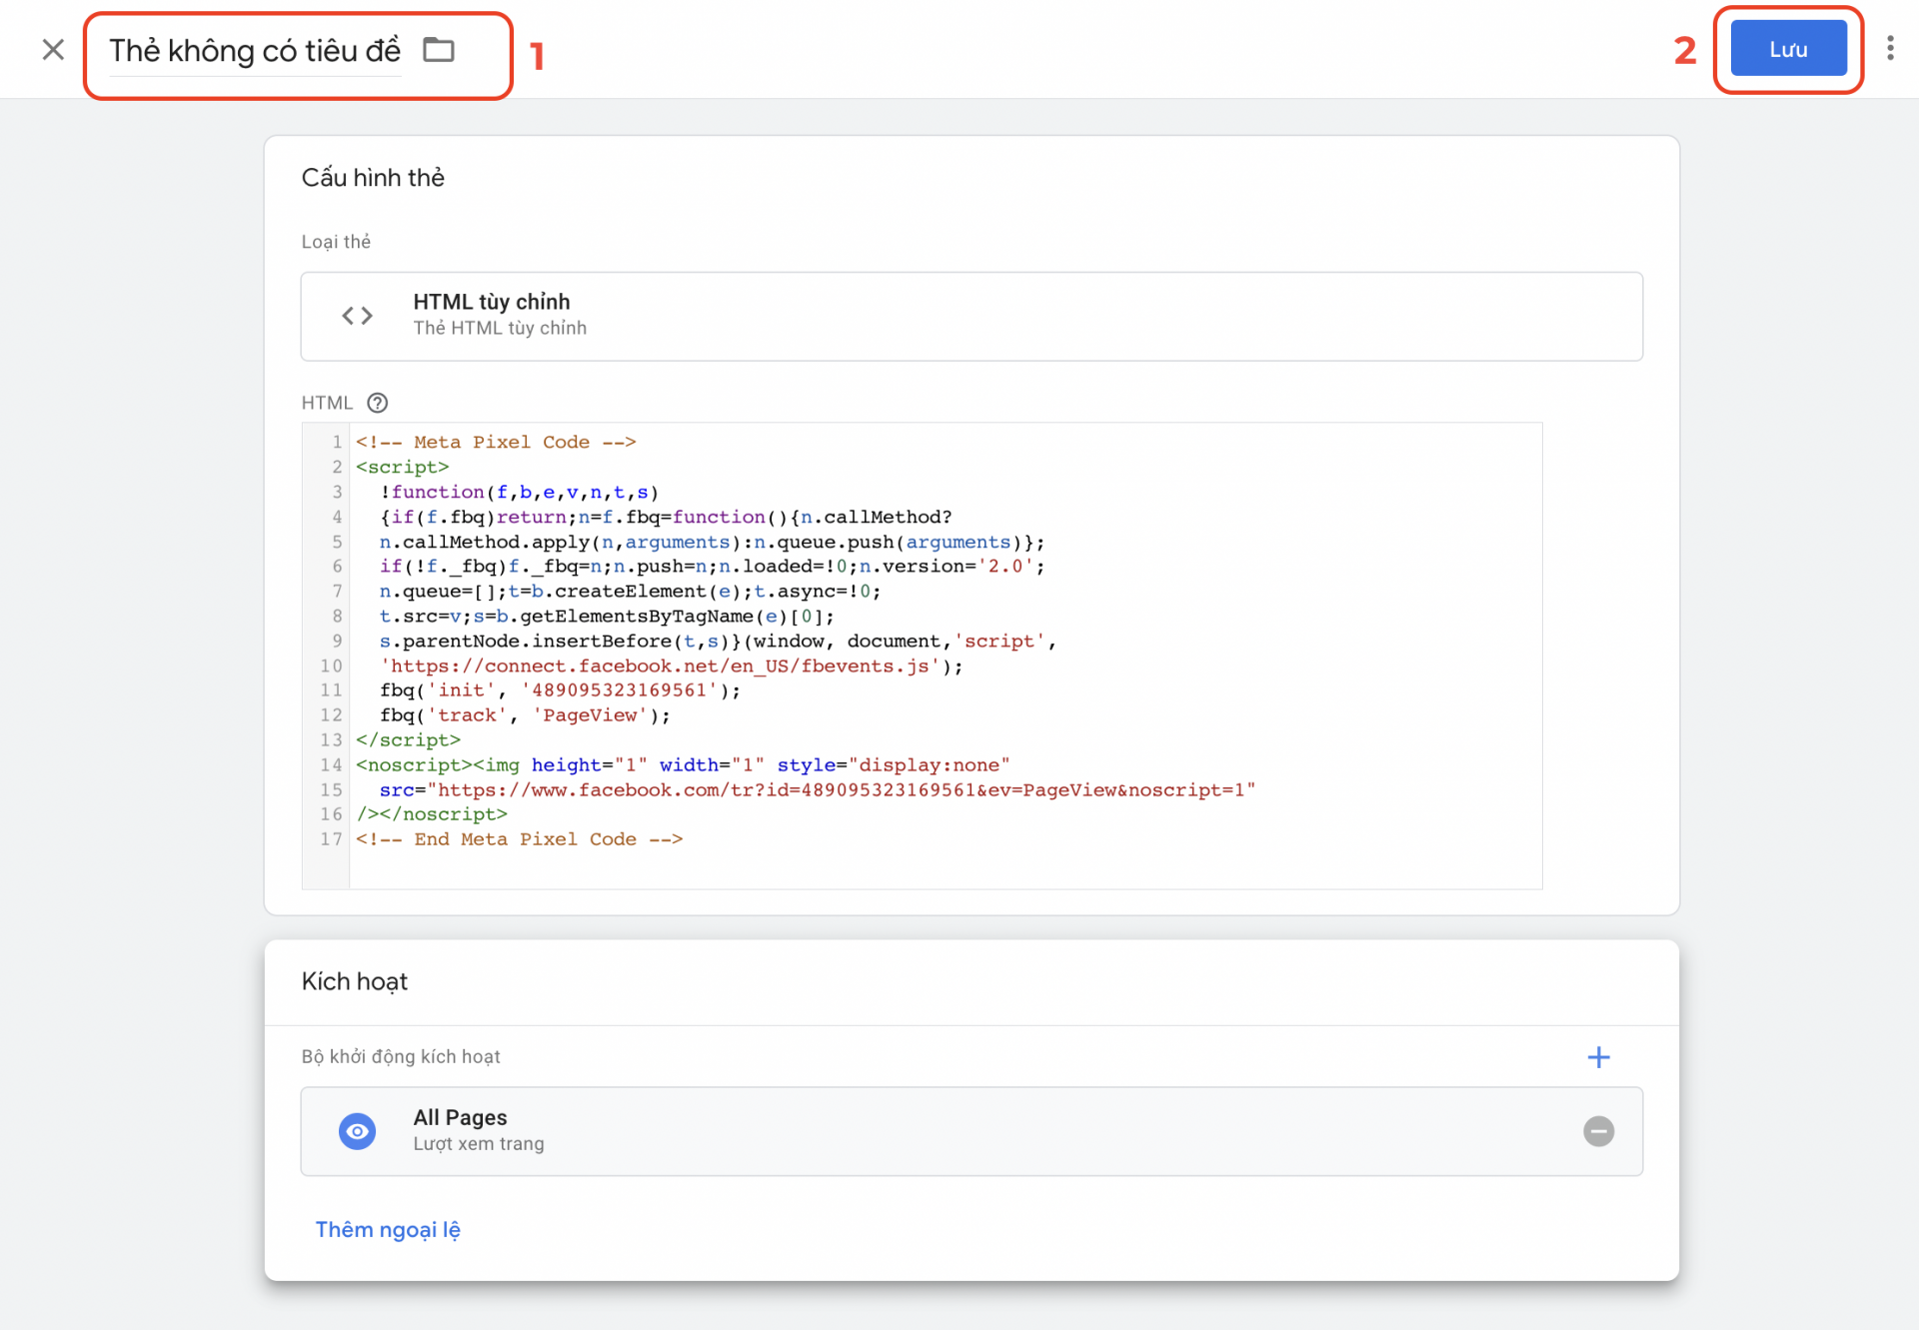Click the fbq('track', 'PageView') line
This screenshot has height=1330, width=1919.
click(525, 715)
